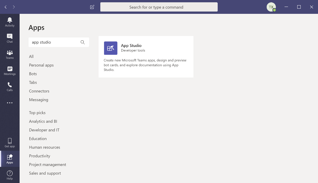
Task: Click the Developer tools subtitle
Action: 133,50
